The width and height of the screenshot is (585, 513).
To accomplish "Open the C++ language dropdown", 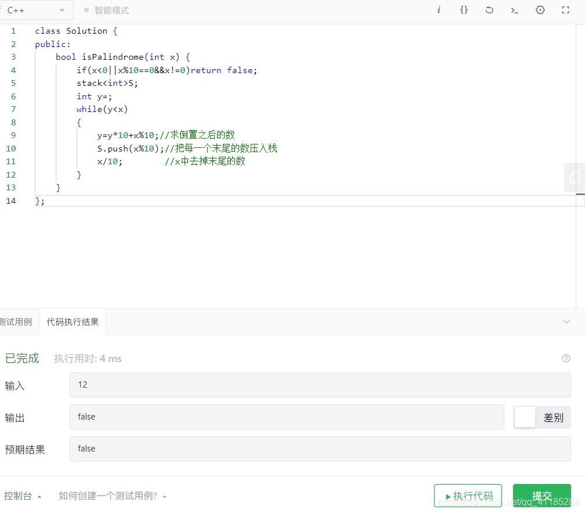I will point(35,10).
